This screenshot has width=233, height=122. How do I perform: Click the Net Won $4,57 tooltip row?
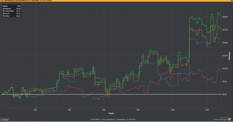click(11, 16)
